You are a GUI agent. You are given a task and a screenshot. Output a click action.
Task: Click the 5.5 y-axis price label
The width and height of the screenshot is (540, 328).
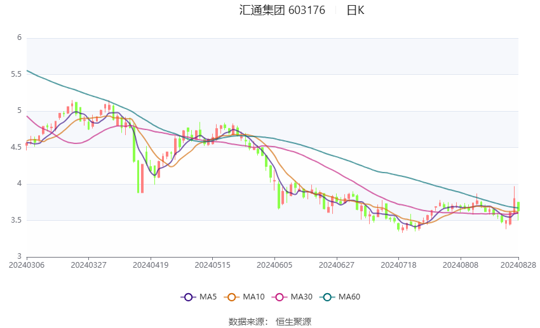click(16, 74)
